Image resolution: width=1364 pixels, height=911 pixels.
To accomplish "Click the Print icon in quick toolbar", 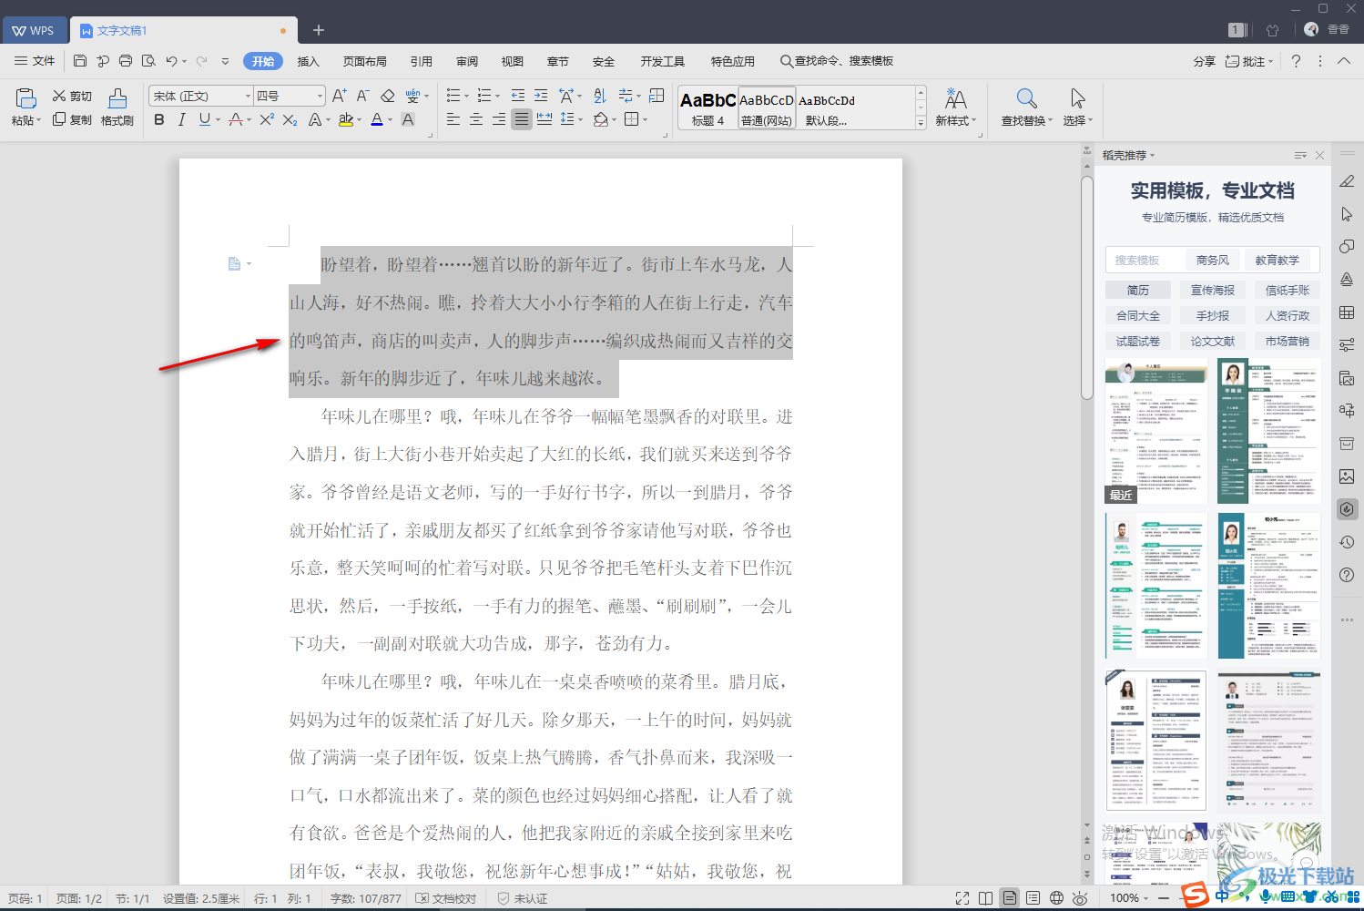I will tap(126, 61).
